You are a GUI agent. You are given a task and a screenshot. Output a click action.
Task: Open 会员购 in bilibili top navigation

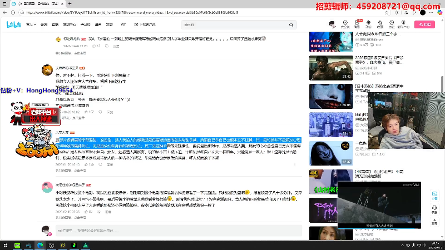click(85, 24)
